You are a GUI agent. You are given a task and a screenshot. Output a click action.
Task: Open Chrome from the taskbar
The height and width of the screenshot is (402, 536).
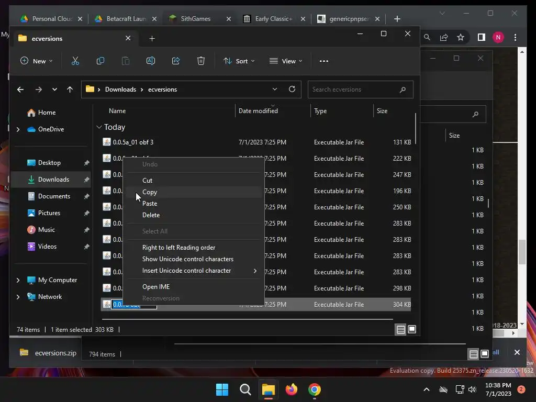315,389
